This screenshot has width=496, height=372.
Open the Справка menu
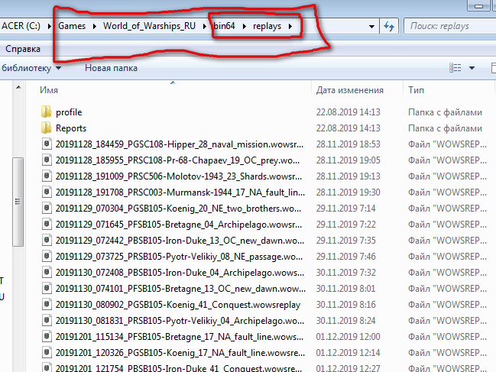click(x=23, y=49)
